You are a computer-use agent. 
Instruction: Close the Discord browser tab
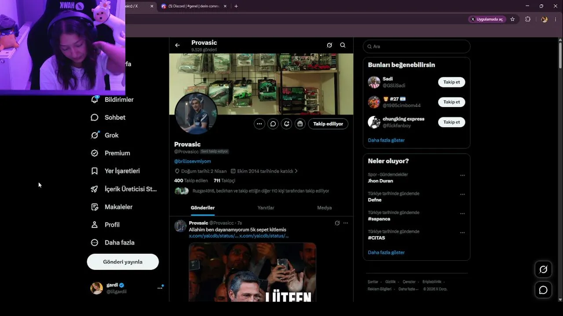click(x=225, y=6)
